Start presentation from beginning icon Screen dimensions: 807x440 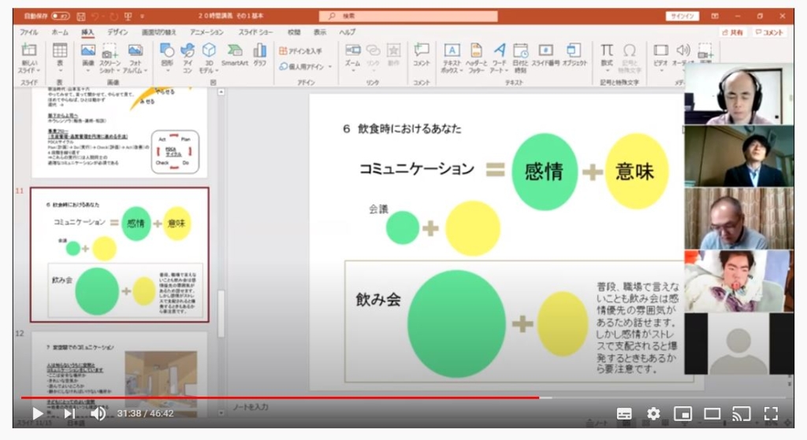tap(128, 17)
